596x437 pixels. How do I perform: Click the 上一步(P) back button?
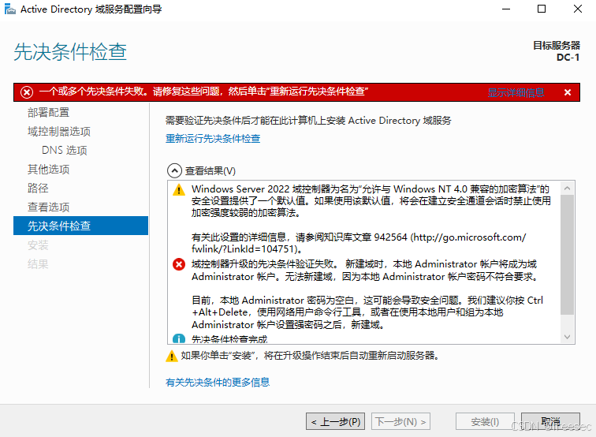pyautogui.click(x=335, y=421)
